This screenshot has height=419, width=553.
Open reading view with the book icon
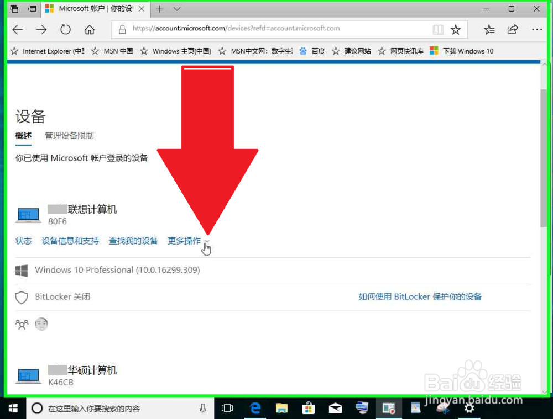click(437, 30)
